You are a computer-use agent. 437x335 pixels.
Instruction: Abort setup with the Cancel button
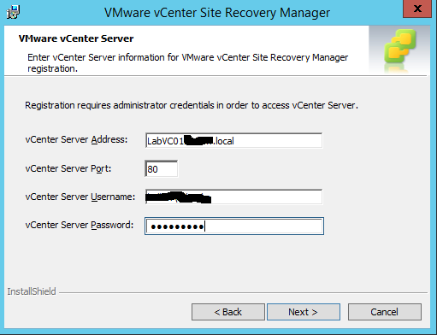pyautogui.click(x=385, y=312)
